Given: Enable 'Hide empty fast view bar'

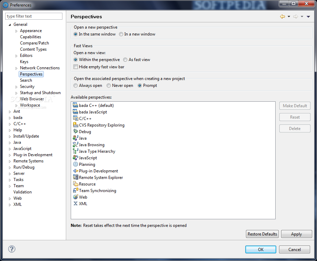Looking at the screenshot, I should [x=76, y=67].
